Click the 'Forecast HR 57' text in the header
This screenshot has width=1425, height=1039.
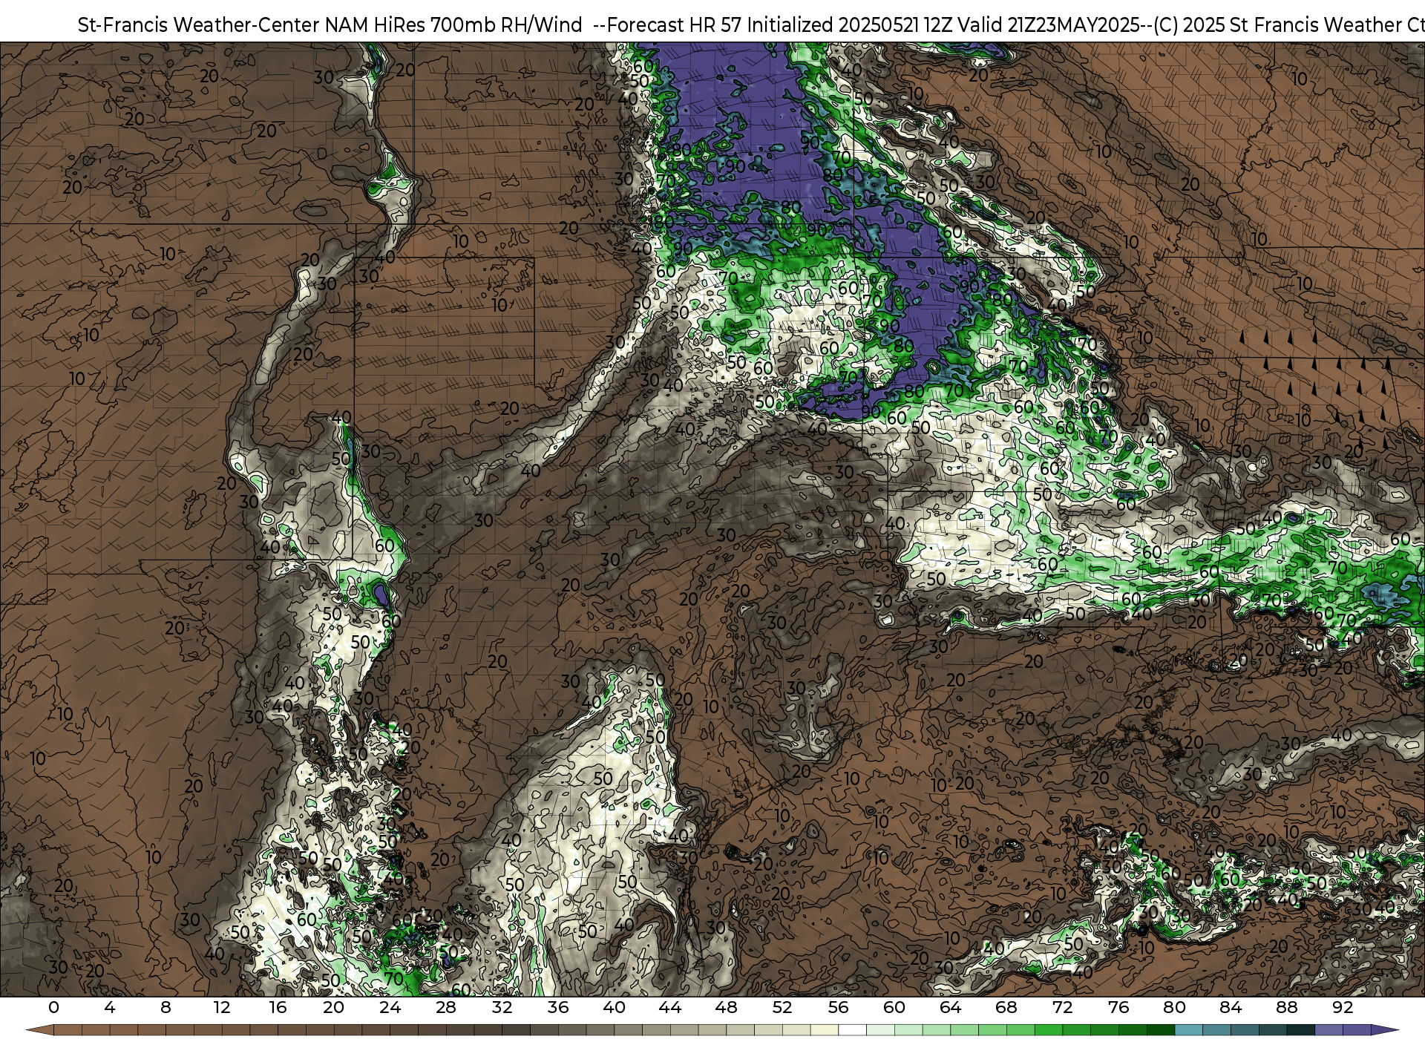[x=675, y=25]
